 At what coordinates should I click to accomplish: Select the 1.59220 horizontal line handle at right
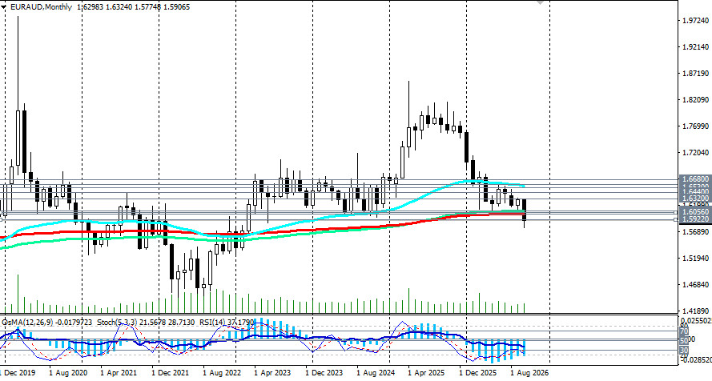(676, 219)
